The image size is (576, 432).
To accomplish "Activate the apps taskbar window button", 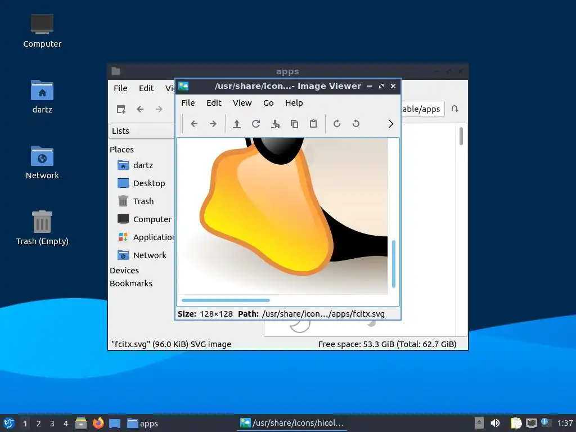I will 142,423.
